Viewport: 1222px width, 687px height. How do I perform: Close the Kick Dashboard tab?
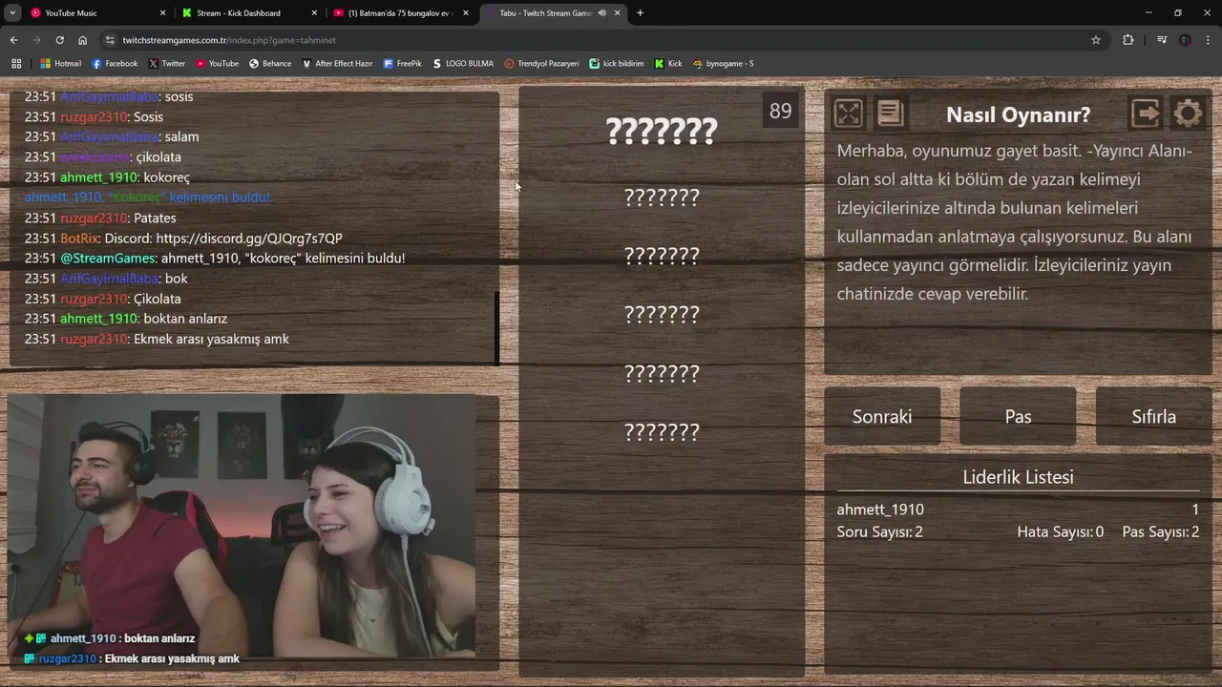[314, 13]
